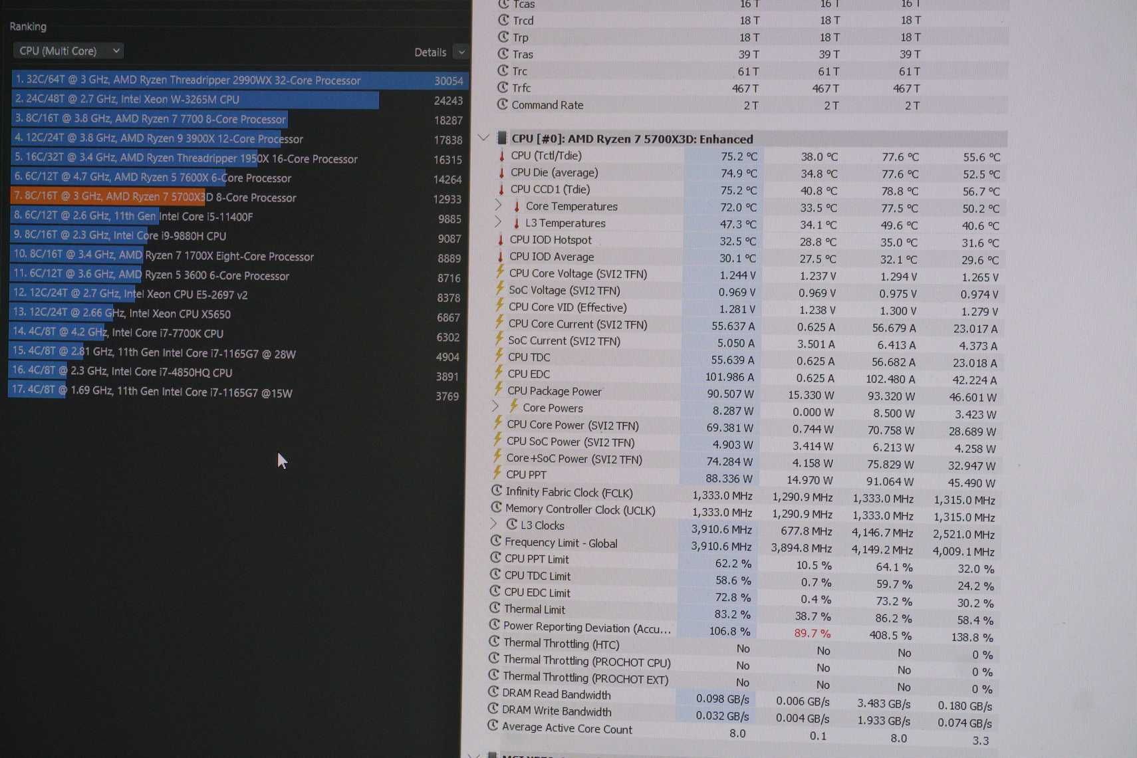
Task: Select ranking row AMD Ryzen 9 3900X 12-Core
Action: coord(240,139)
